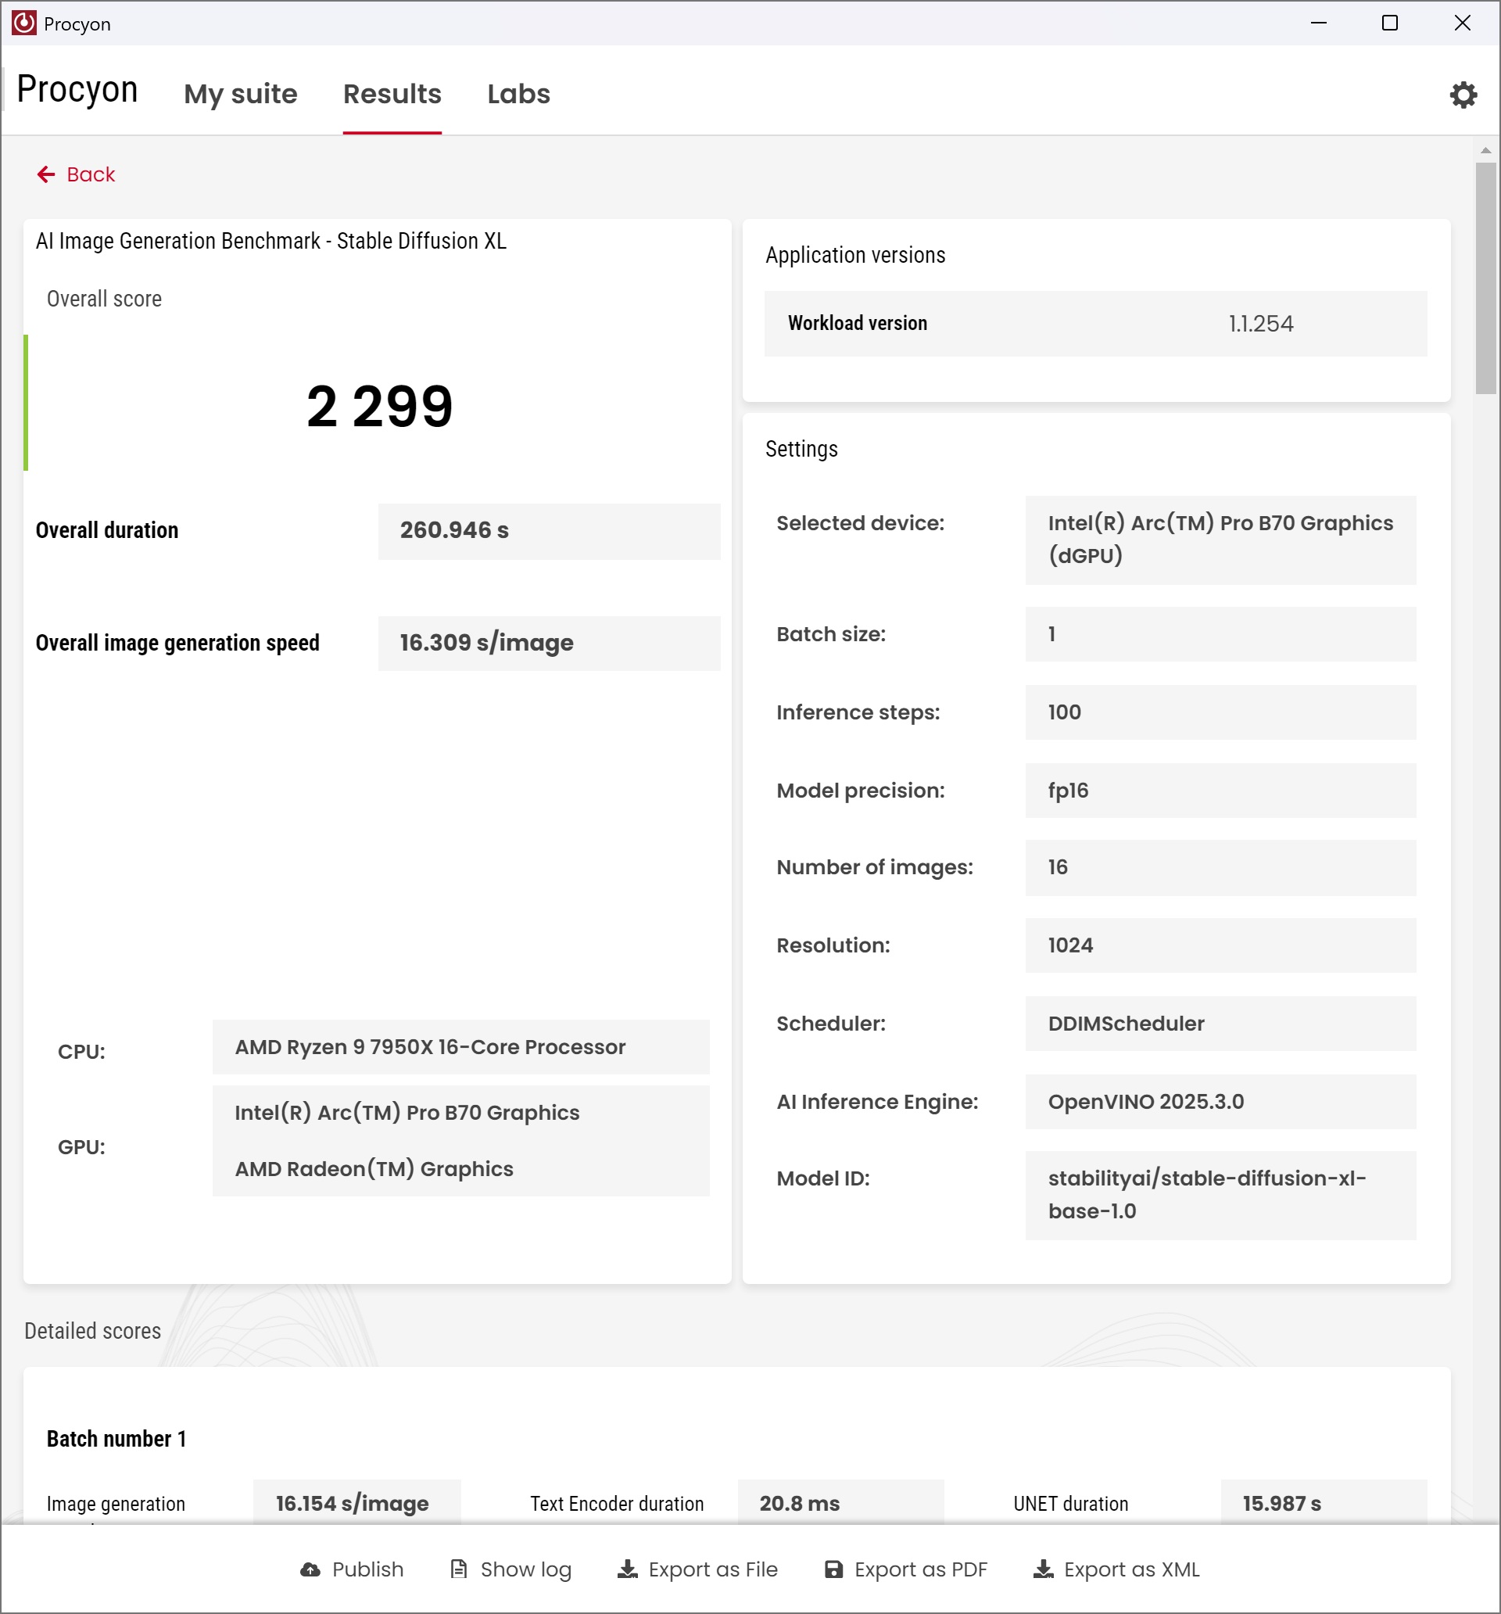Screen dimensions: 1501x1614
Task: Click Procyon app logo in title bar
Action: [x=23, y=23]
